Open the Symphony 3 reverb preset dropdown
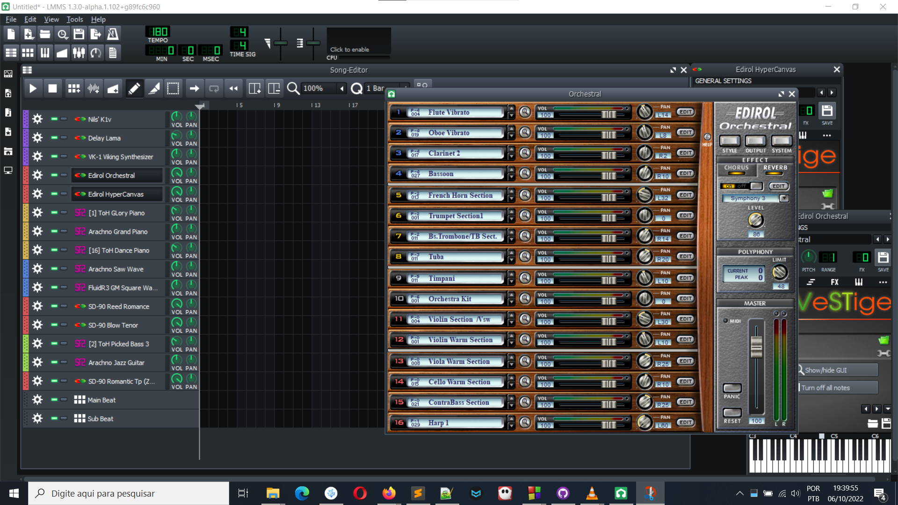The height and width of the screenshot is (505, 898). click(785, 198)
